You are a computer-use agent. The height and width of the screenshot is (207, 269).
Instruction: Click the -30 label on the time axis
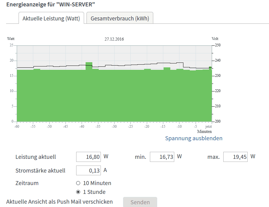tap(114, 127)
